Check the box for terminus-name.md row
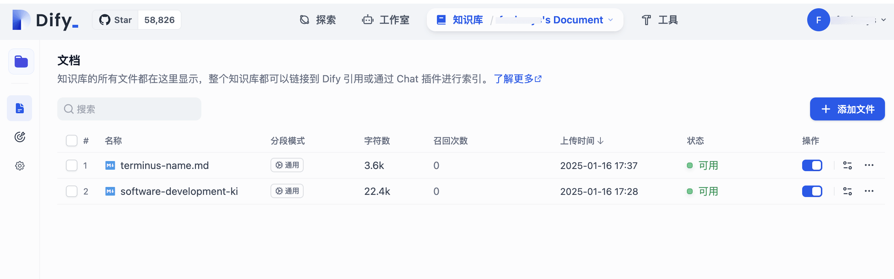This screenshot has height=279, width=894. coord(72,165)
